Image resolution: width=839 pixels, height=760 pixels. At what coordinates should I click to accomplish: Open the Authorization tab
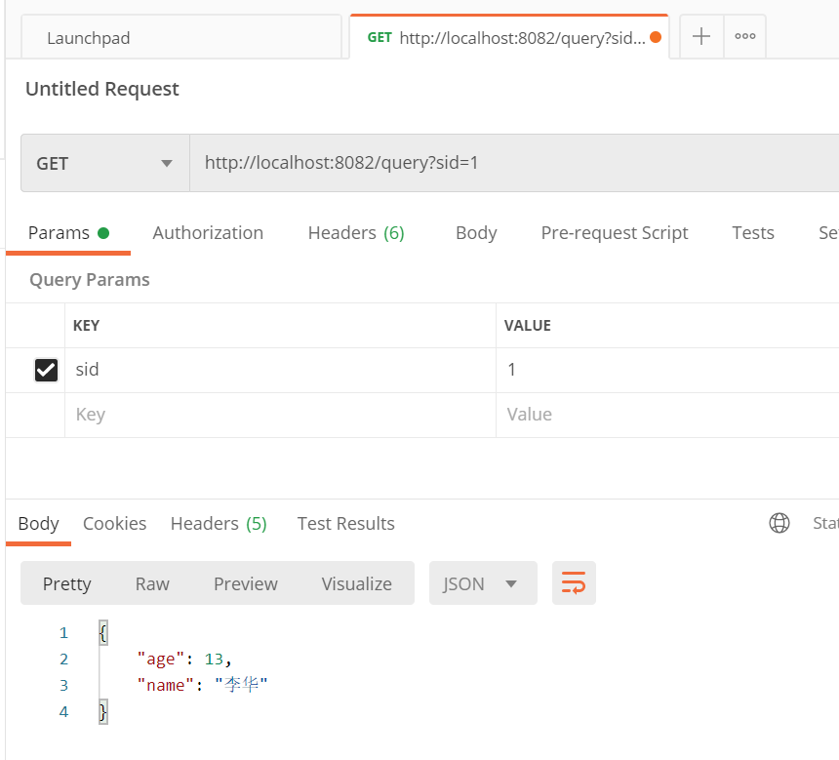coord(208,232)
